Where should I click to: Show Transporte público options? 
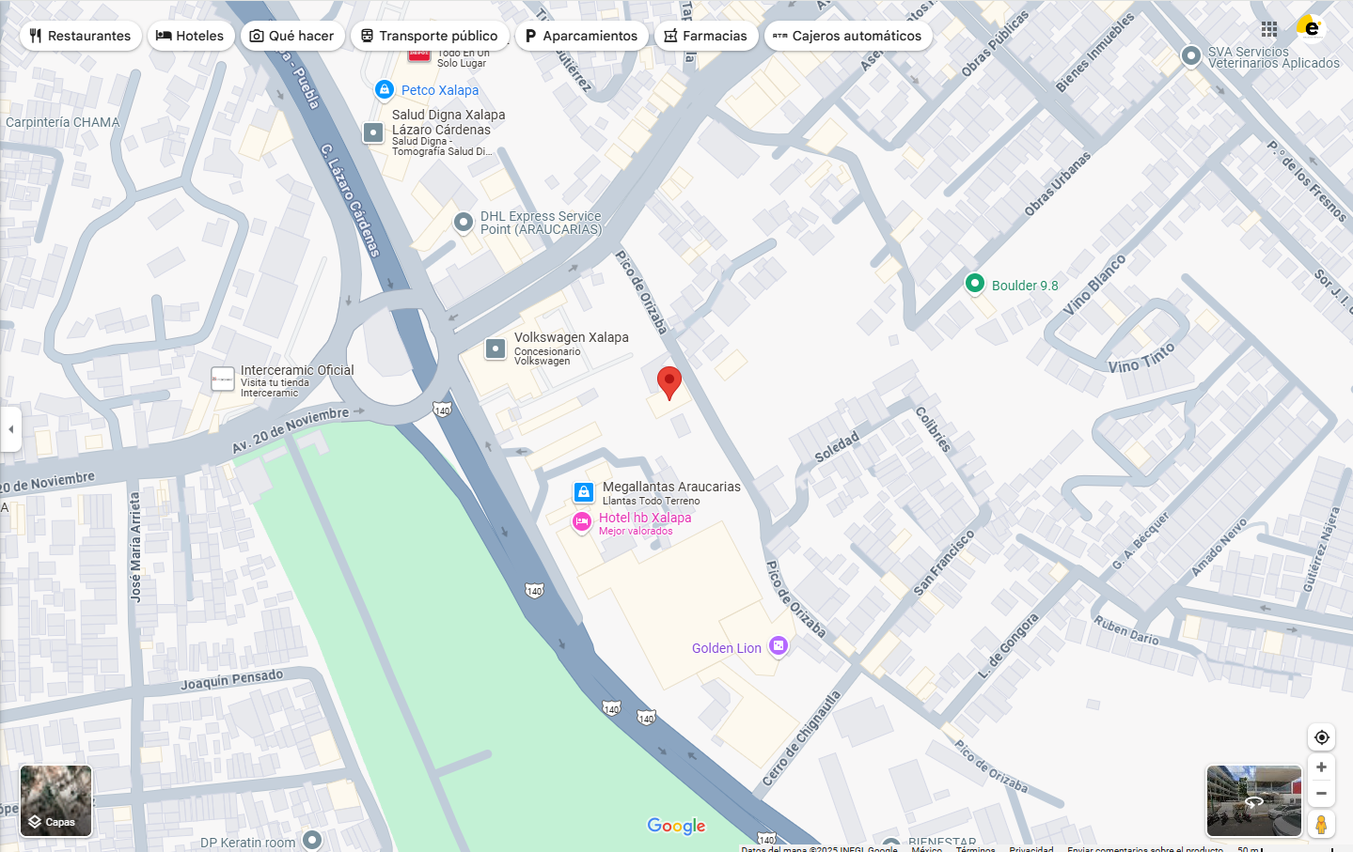tap(430, 36)
